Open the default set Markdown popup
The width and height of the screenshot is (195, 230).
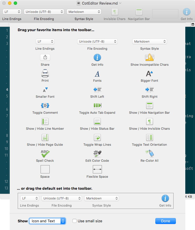click(101, 198)
